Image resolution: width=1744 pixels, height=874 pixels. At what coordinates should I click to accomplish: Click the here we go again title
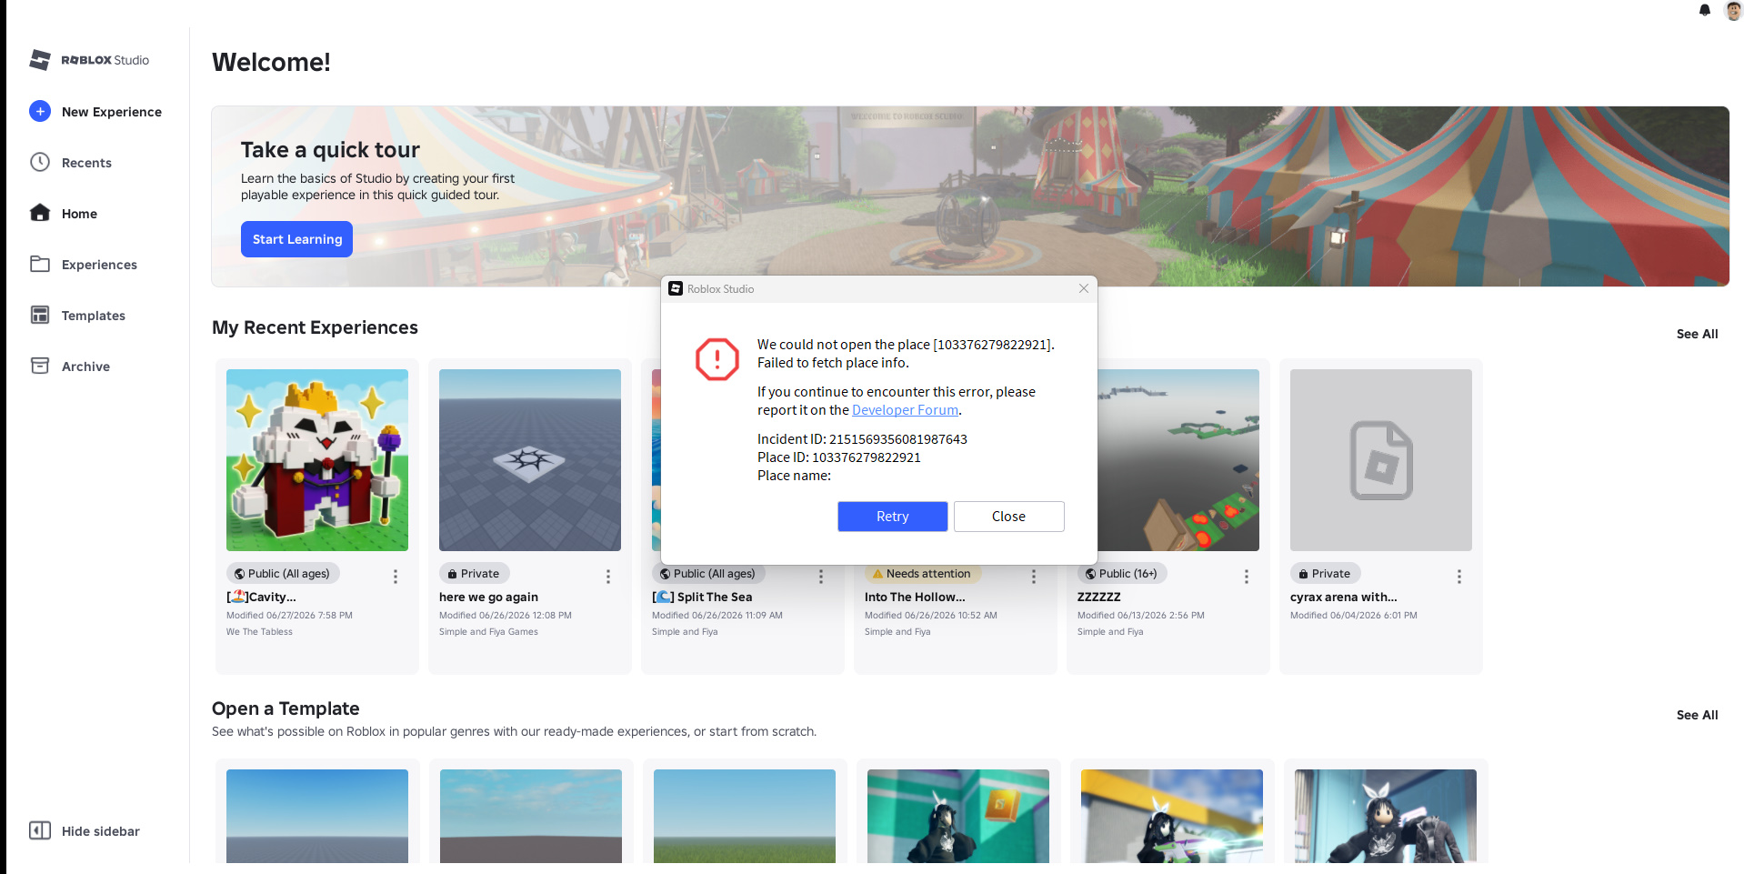[x=488, y=598]
